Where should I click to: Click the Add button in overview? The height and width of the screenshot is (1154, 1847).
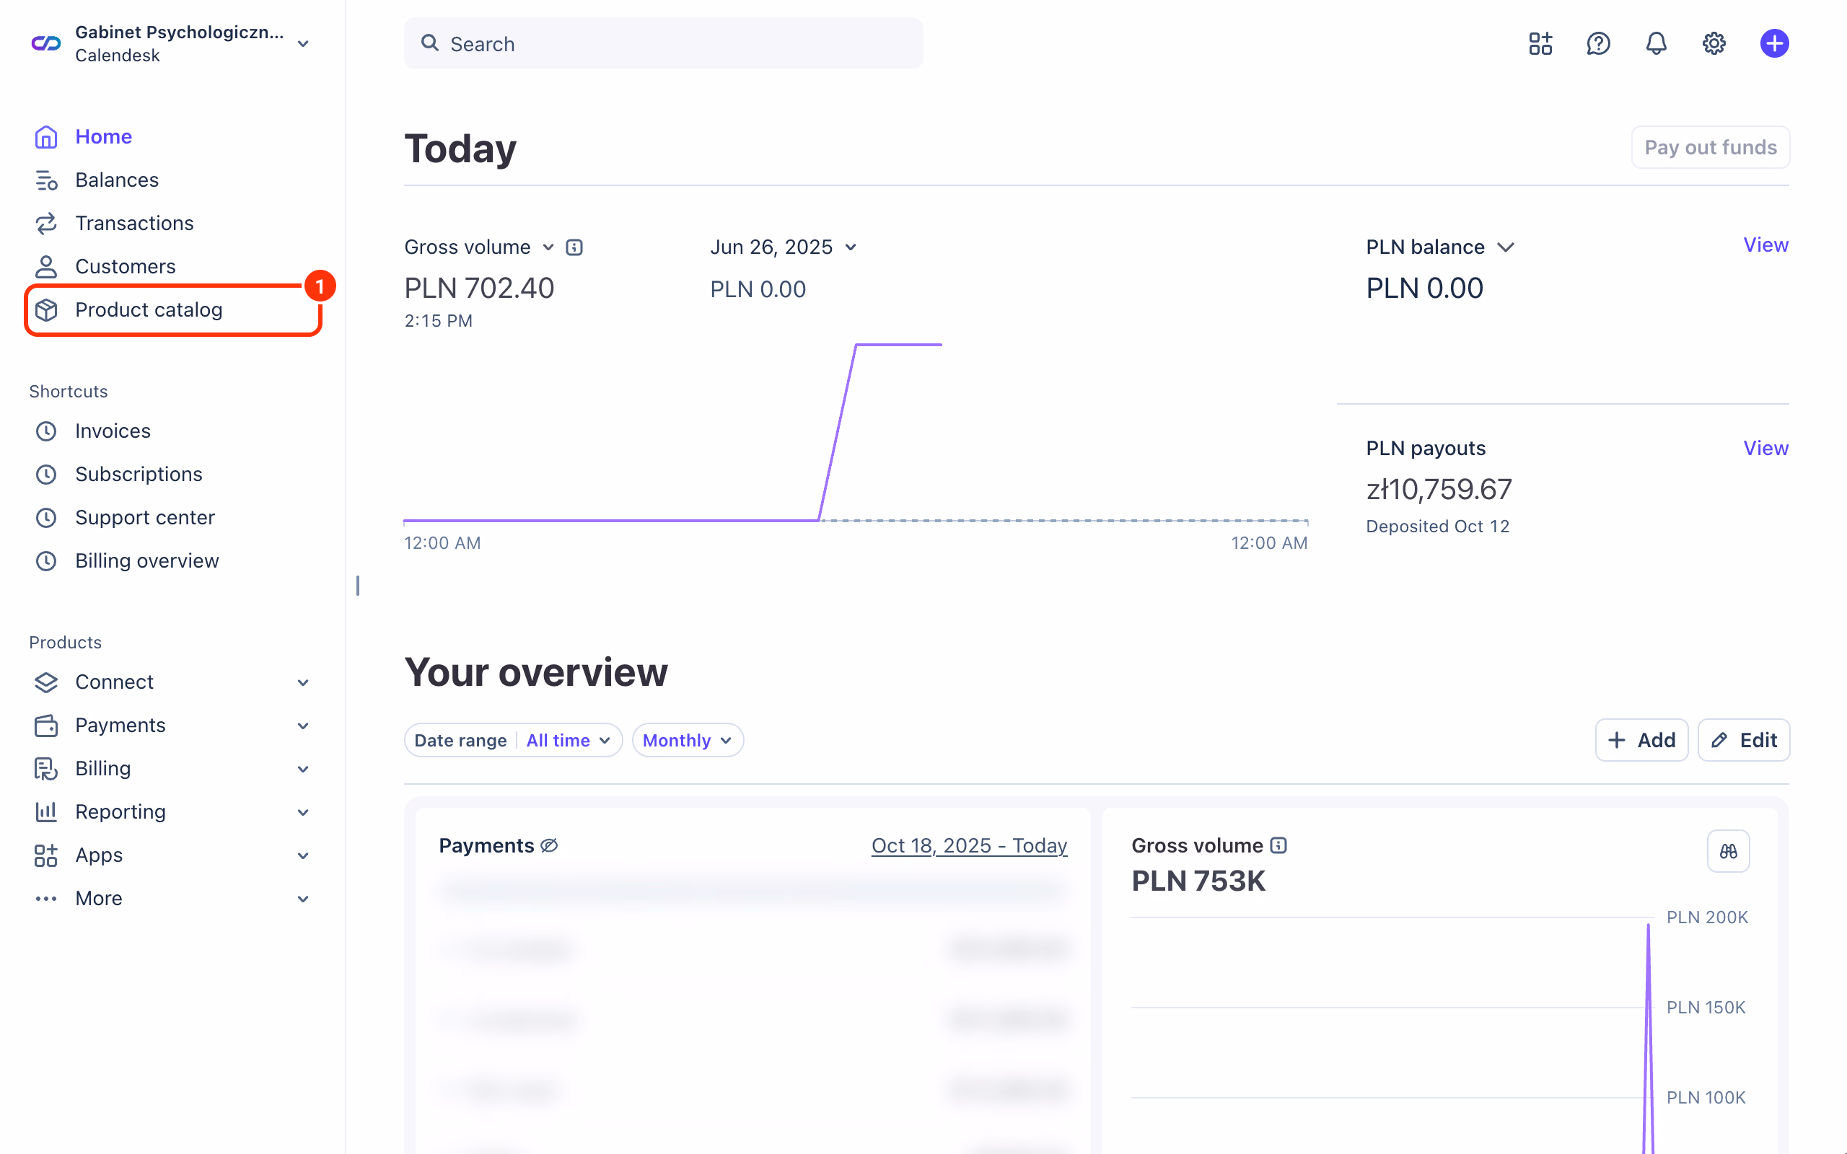1641,740
